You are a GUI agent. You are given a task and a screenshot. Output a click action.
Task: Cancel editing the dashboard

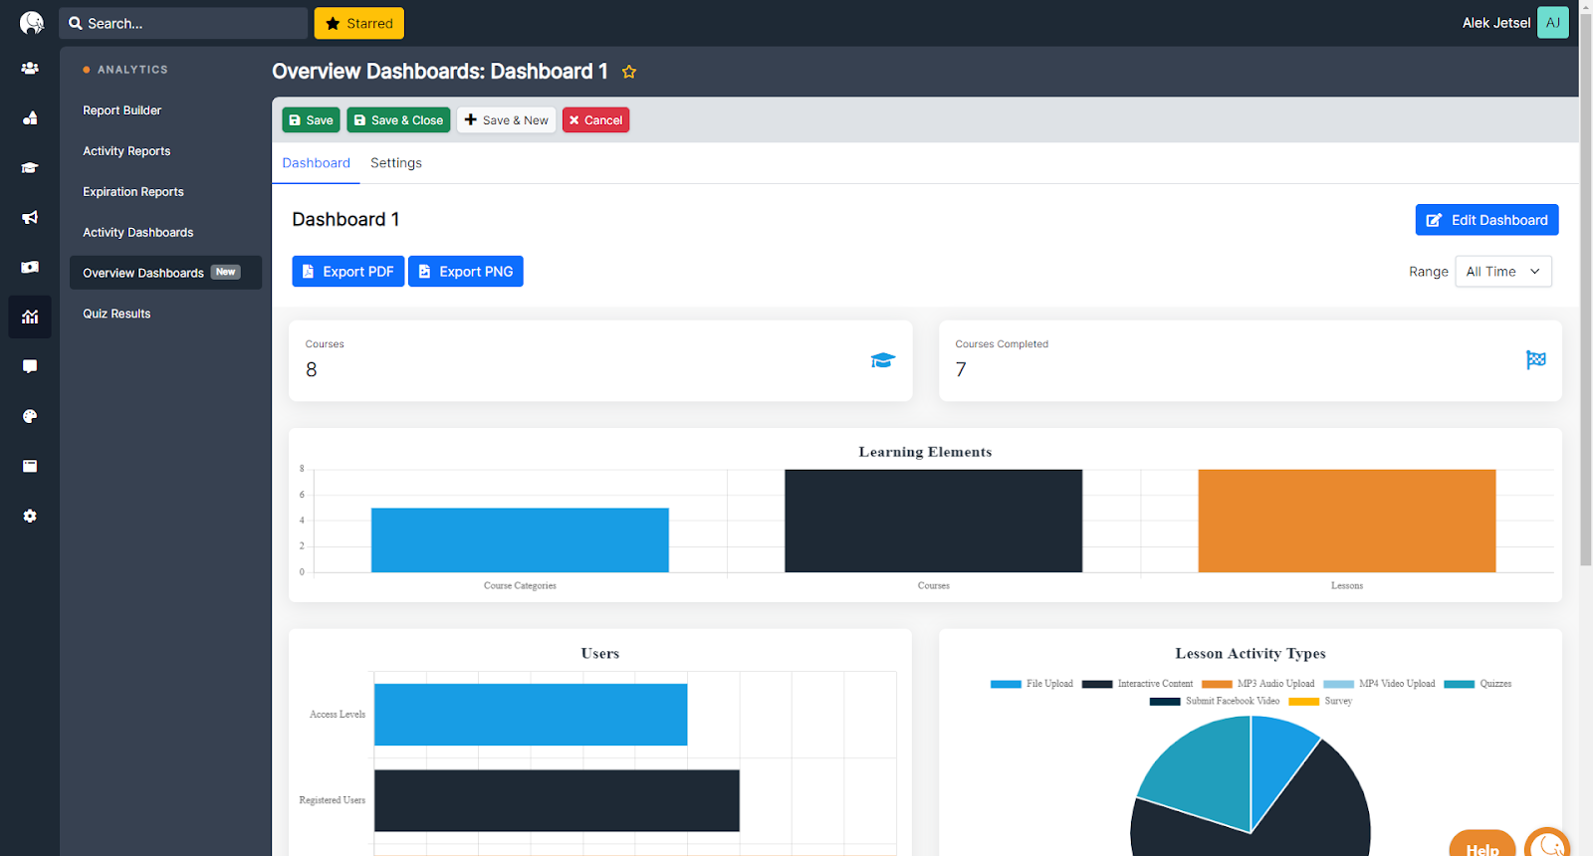click(595, 120)
